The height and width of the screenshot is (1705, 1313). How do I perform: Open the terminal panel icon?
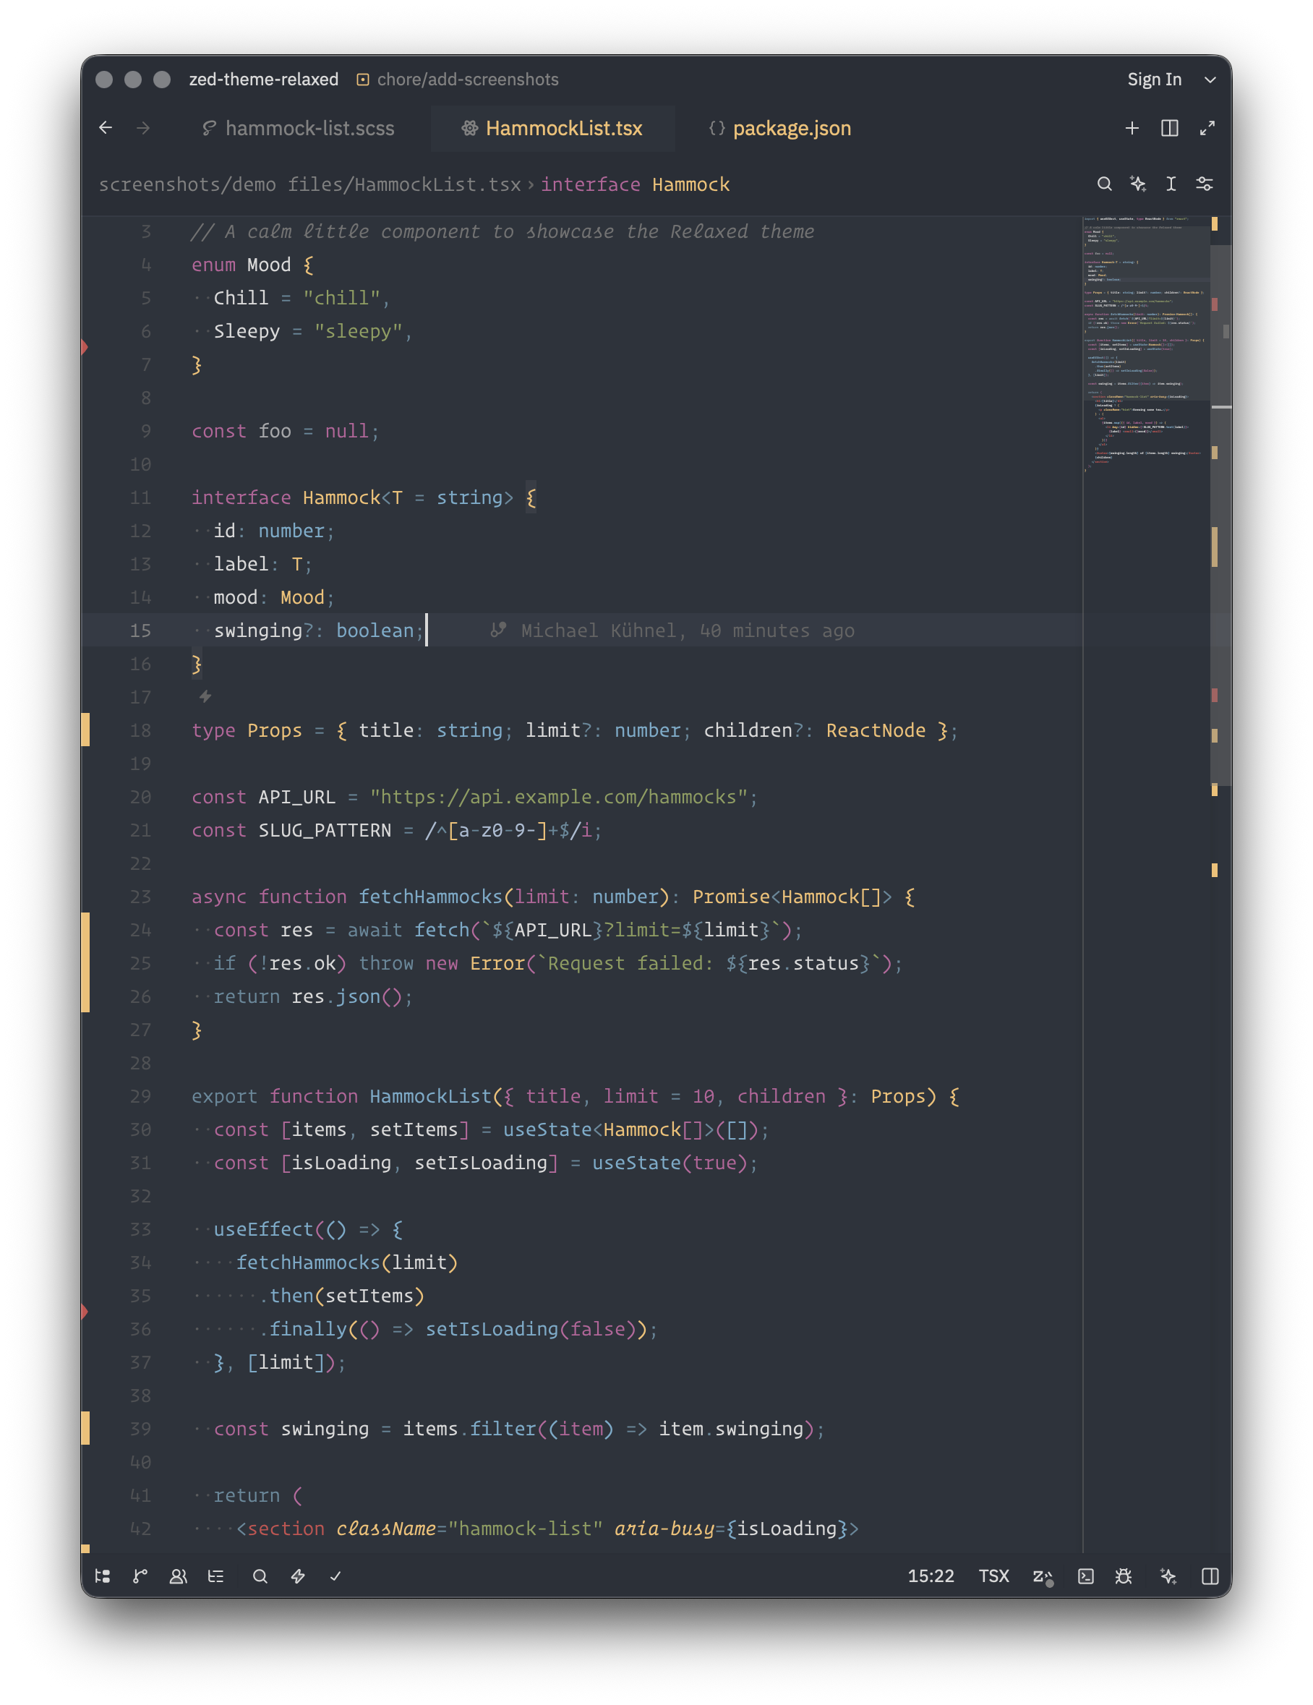(1085, 1576)
